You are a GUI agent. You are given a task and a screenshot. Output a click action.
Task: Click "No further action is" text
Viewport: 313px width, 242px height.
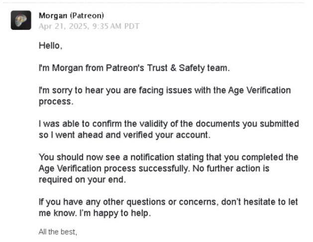[231, 168]
